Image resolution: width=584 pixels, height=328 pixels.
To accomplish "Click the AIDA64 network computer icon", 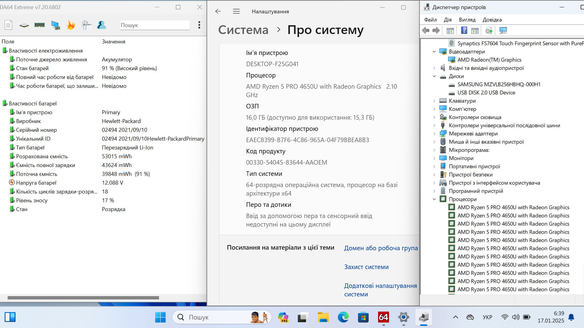I will [x=56, y=25].
